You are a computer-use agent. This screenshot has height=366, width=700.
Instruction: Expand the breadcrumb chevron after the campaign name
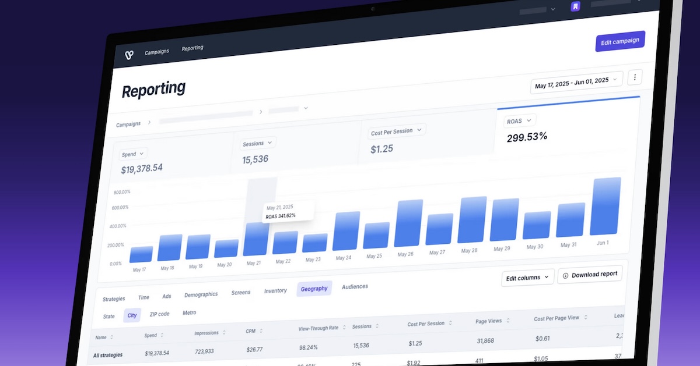(x=306, y=108)
